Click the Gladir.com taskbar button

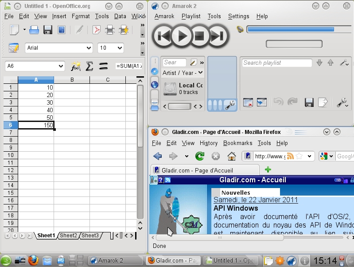(173, 261)
